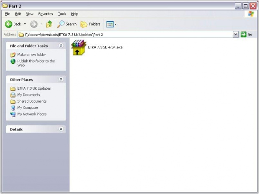
Task: Close the Part 2 window
Action: (253, 6)
